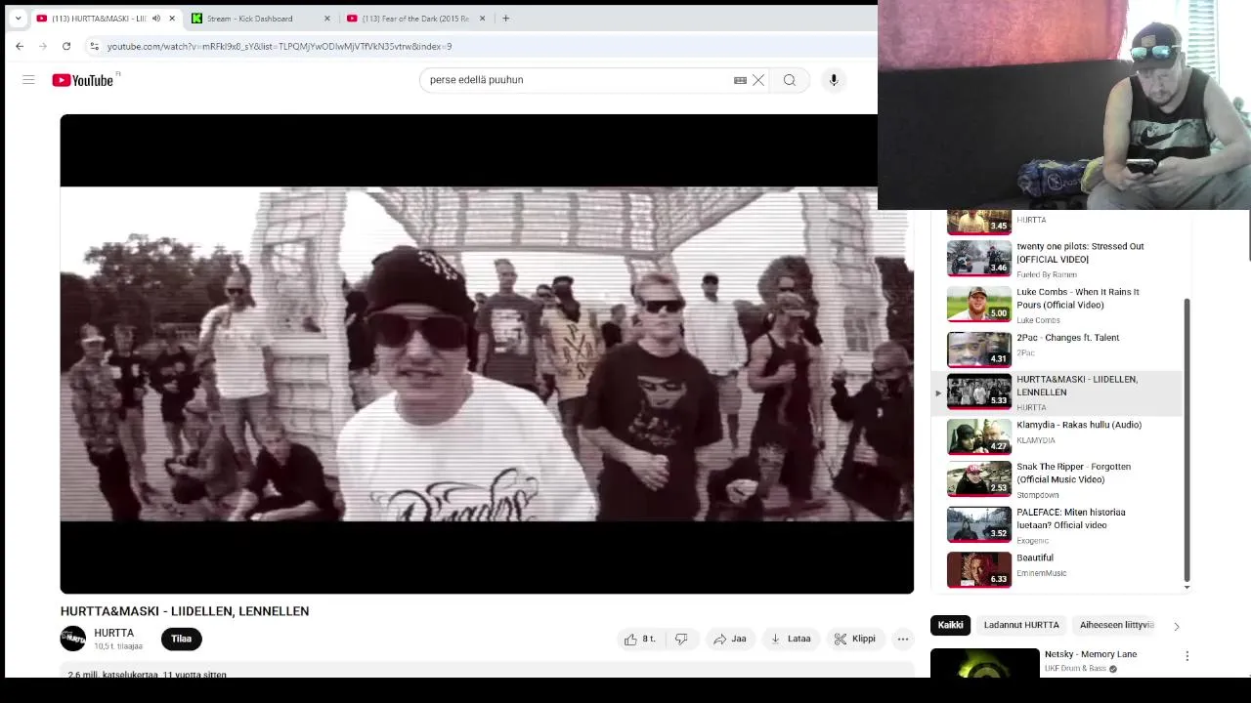
Task: Click the view count description text
Action: 148,674
